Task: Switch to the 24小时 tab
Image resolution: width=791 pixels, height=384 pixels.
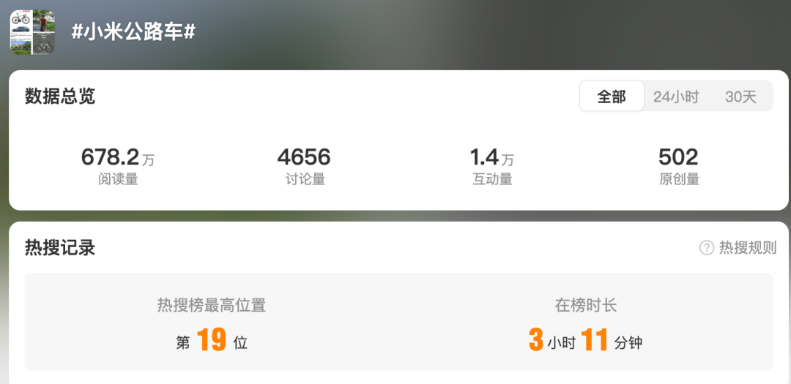Action: point(676,97)
